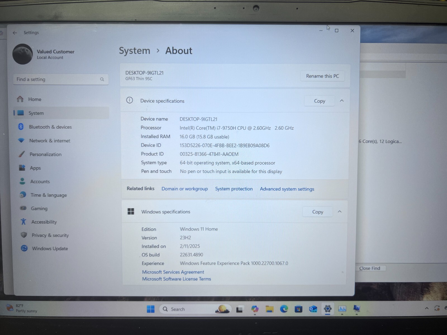Open Microsoft Store from the taskbar
The image size is (447, 335).
tap(298, 309)
